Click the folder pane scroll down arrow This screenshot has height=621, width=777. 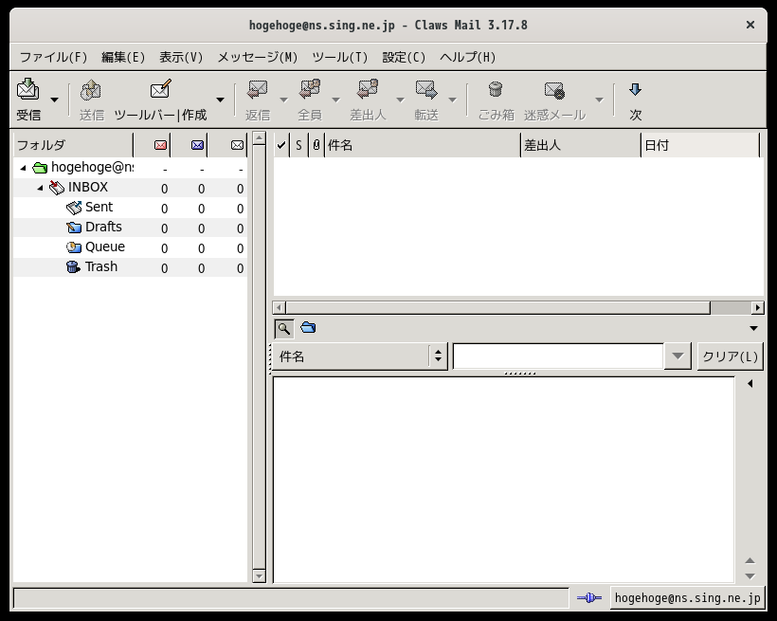click(260, 575)
